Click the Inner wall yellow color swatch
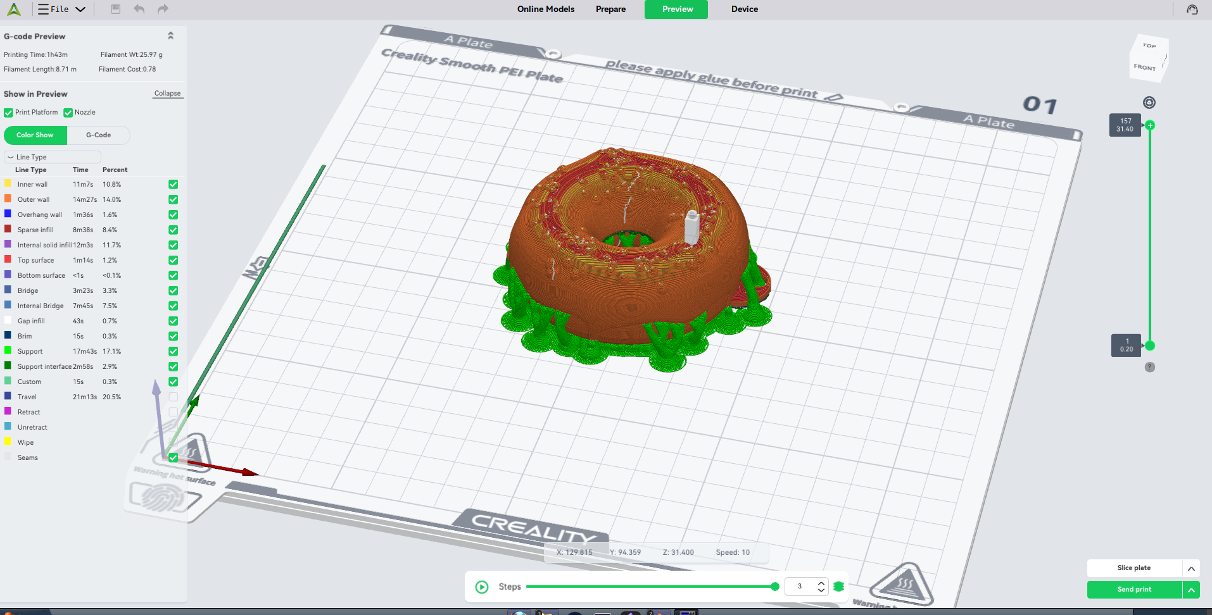The height and width of the screenshot is (615, 1212). (8, 183)
